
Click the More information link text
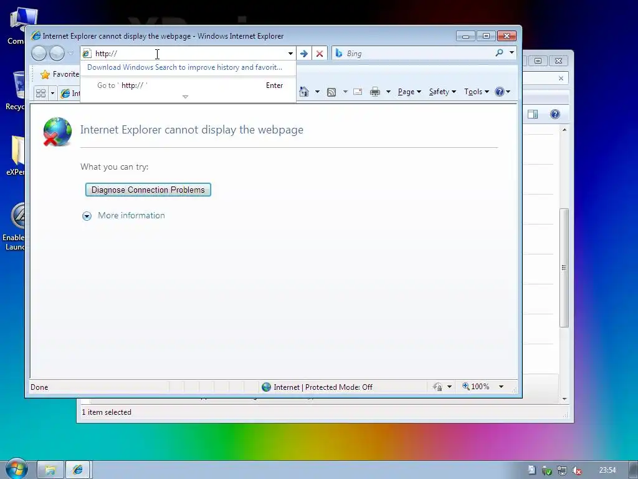coord(131,215)
